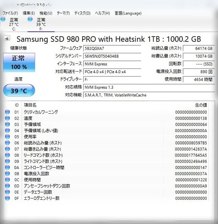Select the アンセーフシャットダウン回数 attribute name
Viewport: 218px width, 224px height.
[47, 186]
